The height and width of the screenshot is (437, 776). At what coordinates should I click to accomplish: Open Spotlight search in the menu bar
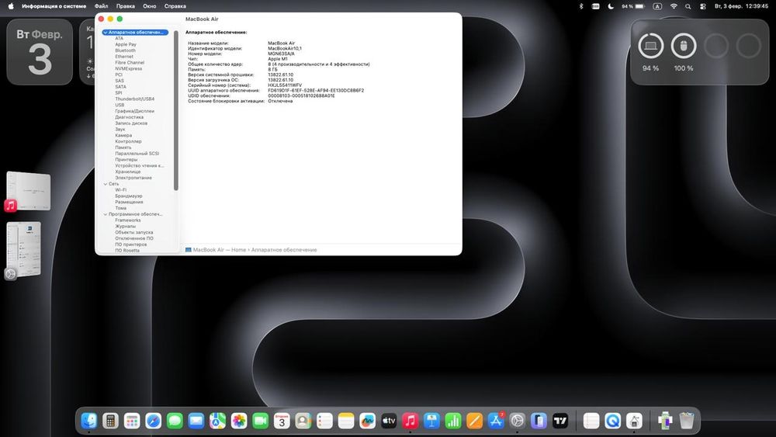pyautogui.click(x=688, y=6)
